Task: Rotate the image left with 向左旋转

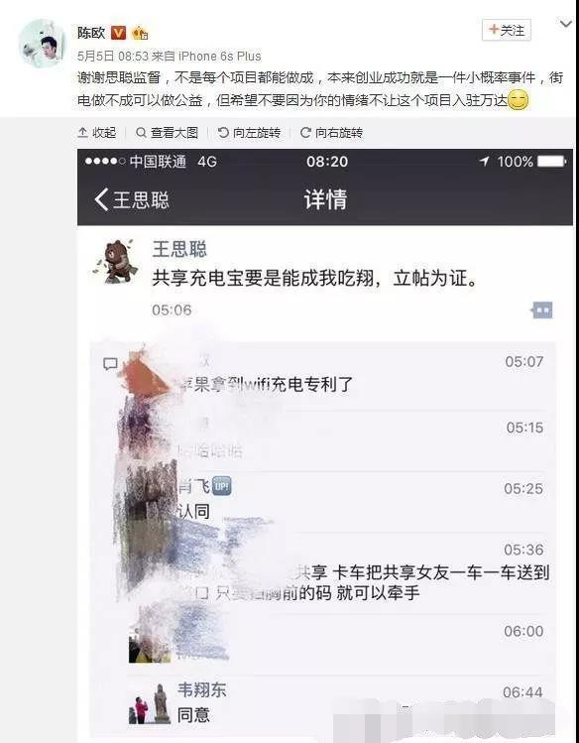Action: (250, 133)
